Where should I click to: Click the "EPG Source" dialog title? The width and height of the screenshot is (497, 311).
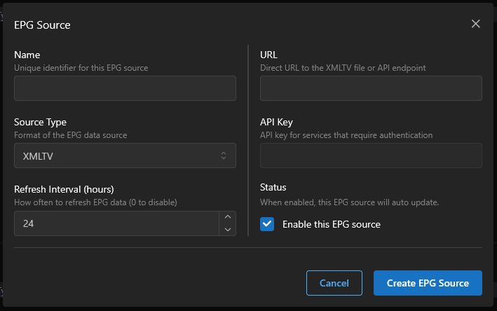click(42, 25)
